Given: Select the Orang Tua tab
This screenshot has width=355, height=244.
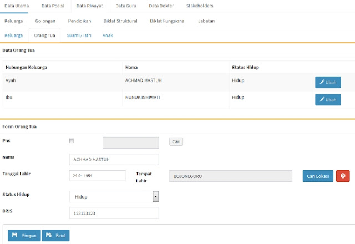Looking at the screenshot, I should 44,35.
